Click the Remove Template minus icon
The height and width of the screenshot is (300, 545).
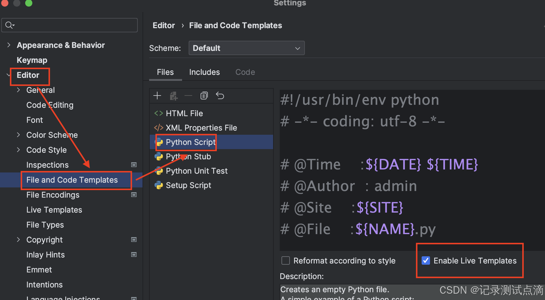point(188,96)
